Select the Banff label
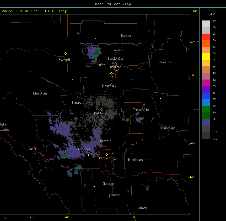This screenshot has width=226, height=221. [x=33, y=149]
